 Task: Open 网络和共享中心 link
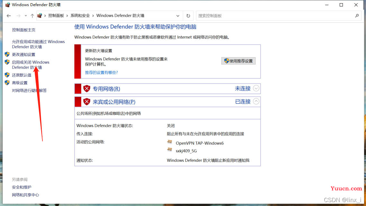pos(25,195)
